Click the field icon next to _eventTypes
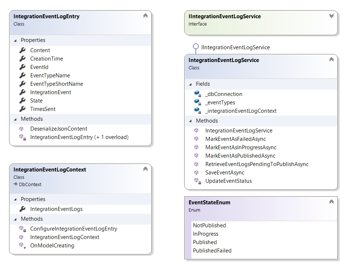Viewport: 348px width, 270px height. (x=197, y=103)
